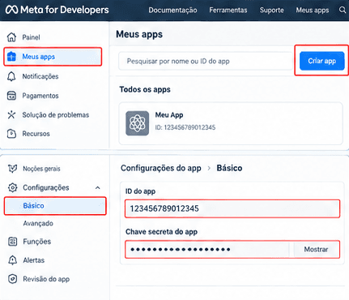Click the Notificações bell icon
349x300 pixels.
pos(11,76)
